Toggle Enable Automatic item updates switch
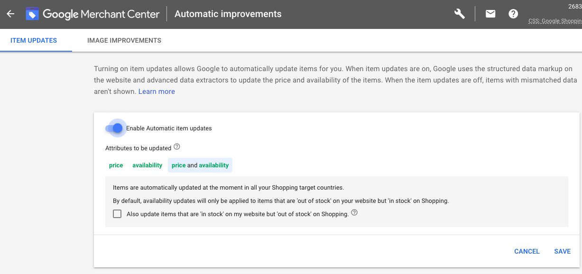The image size is (582, 274). pos(114,128)
